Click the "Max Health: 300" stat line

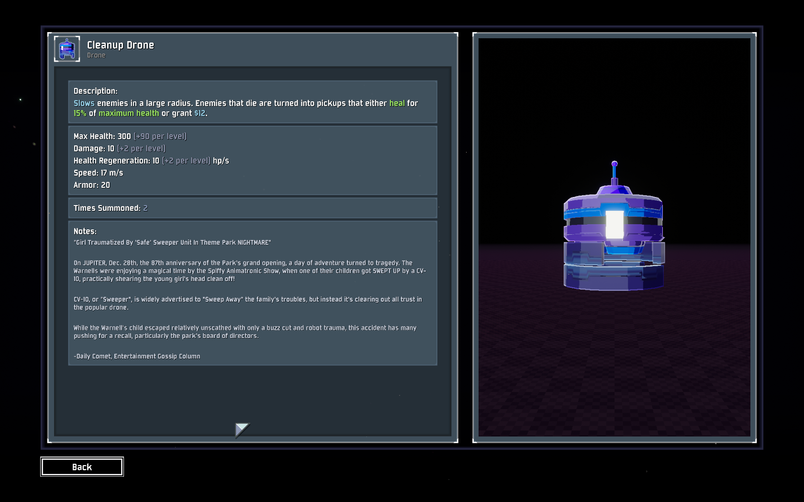coord(130,136)
